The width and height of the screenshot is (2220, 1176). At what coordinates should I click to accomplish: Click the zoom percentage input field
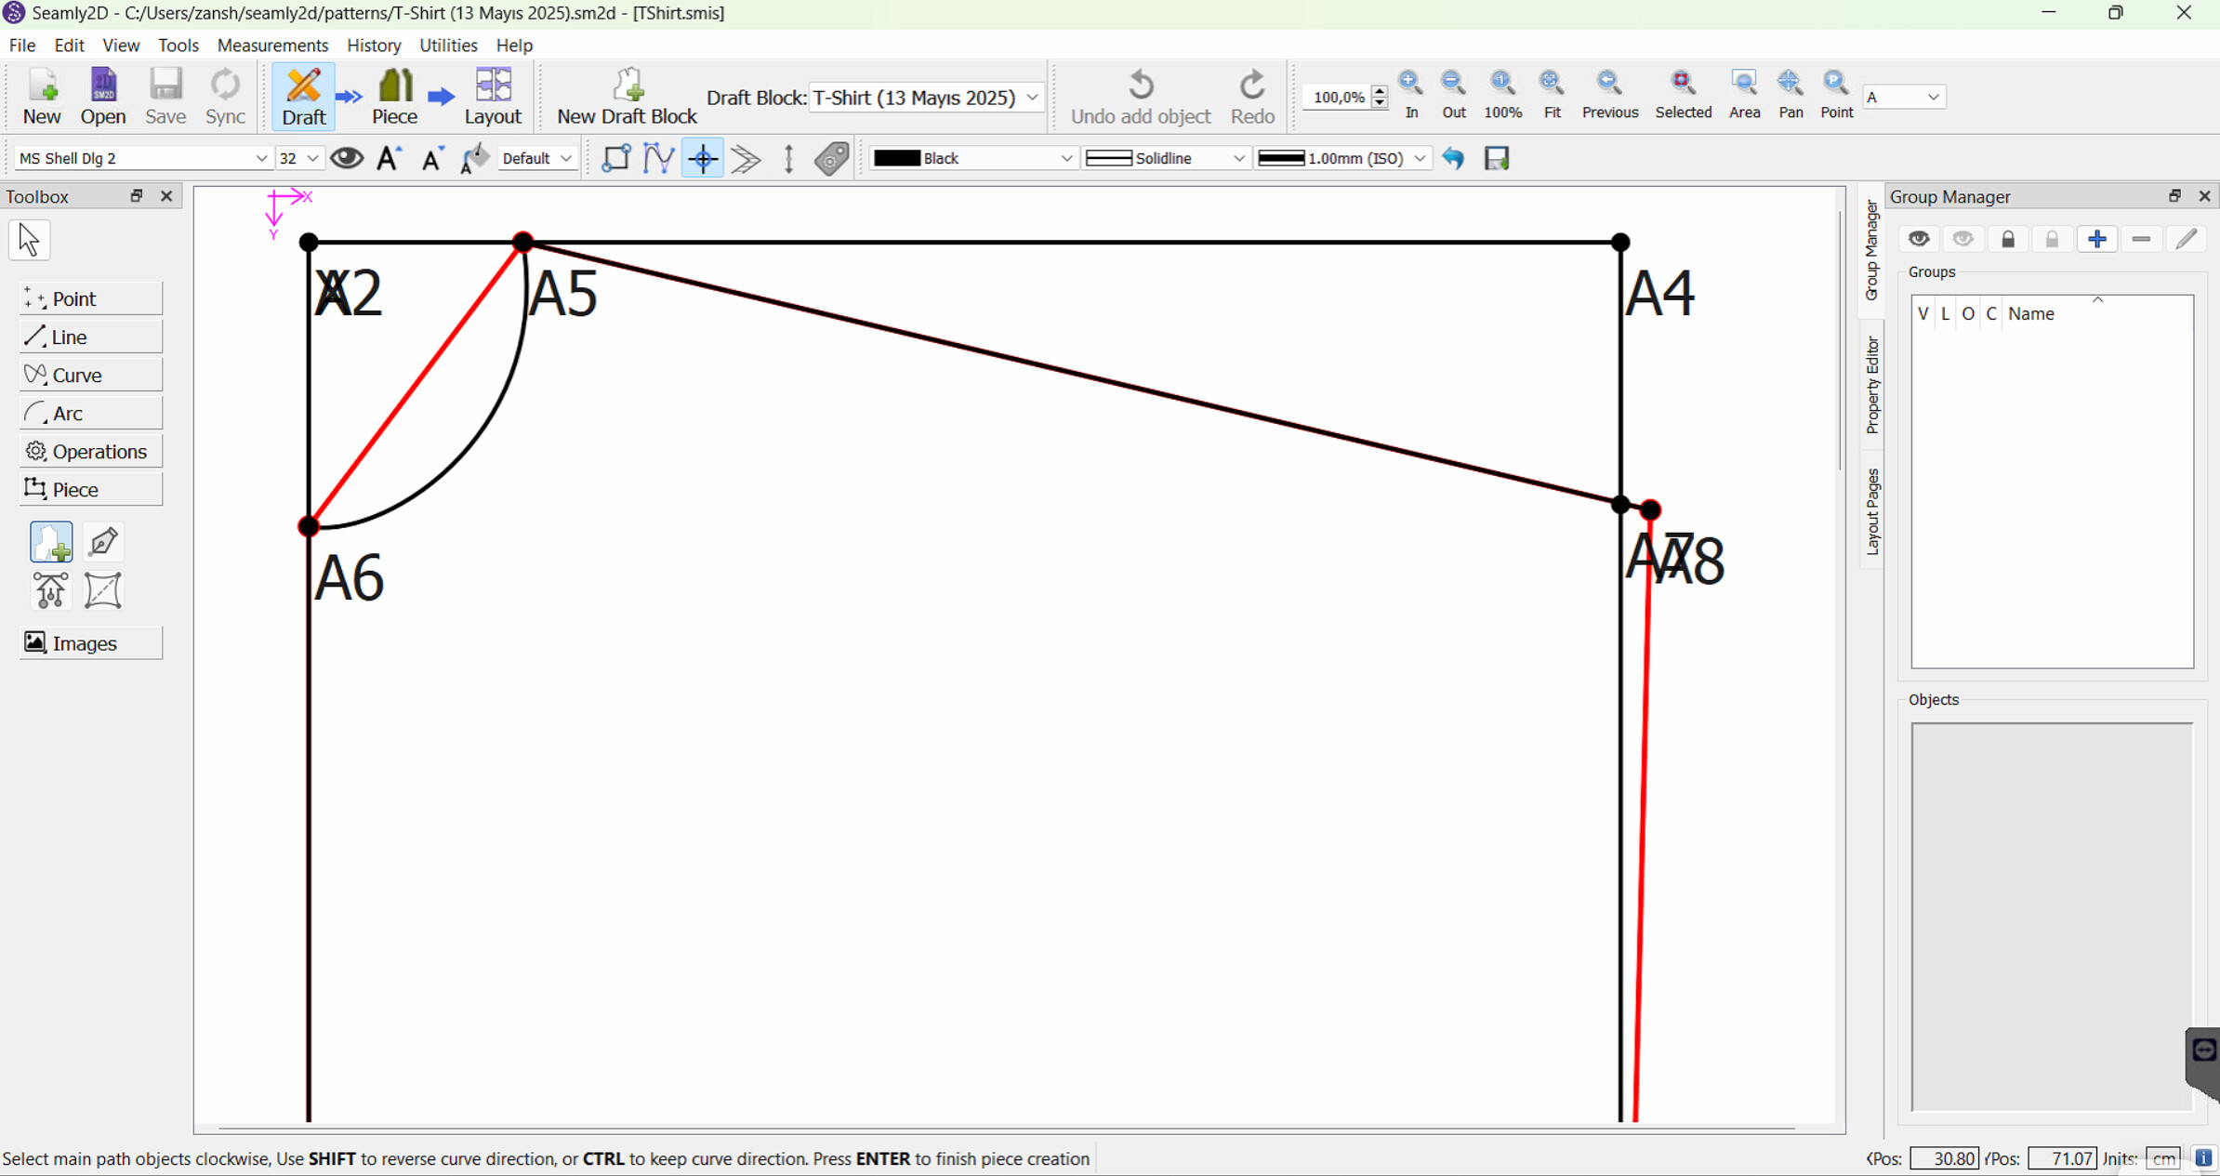(1337, 97)
